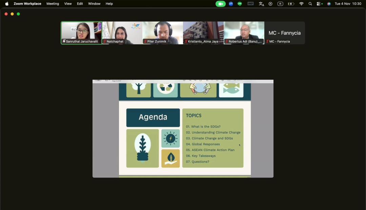366x210 pixels.
Task: Open the Apple menu
Action: 7,4
